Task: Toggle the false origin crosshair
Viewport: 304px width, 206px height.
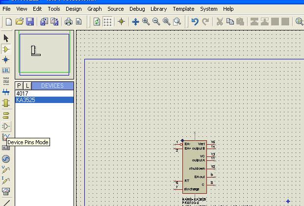Action: (121, 22)
